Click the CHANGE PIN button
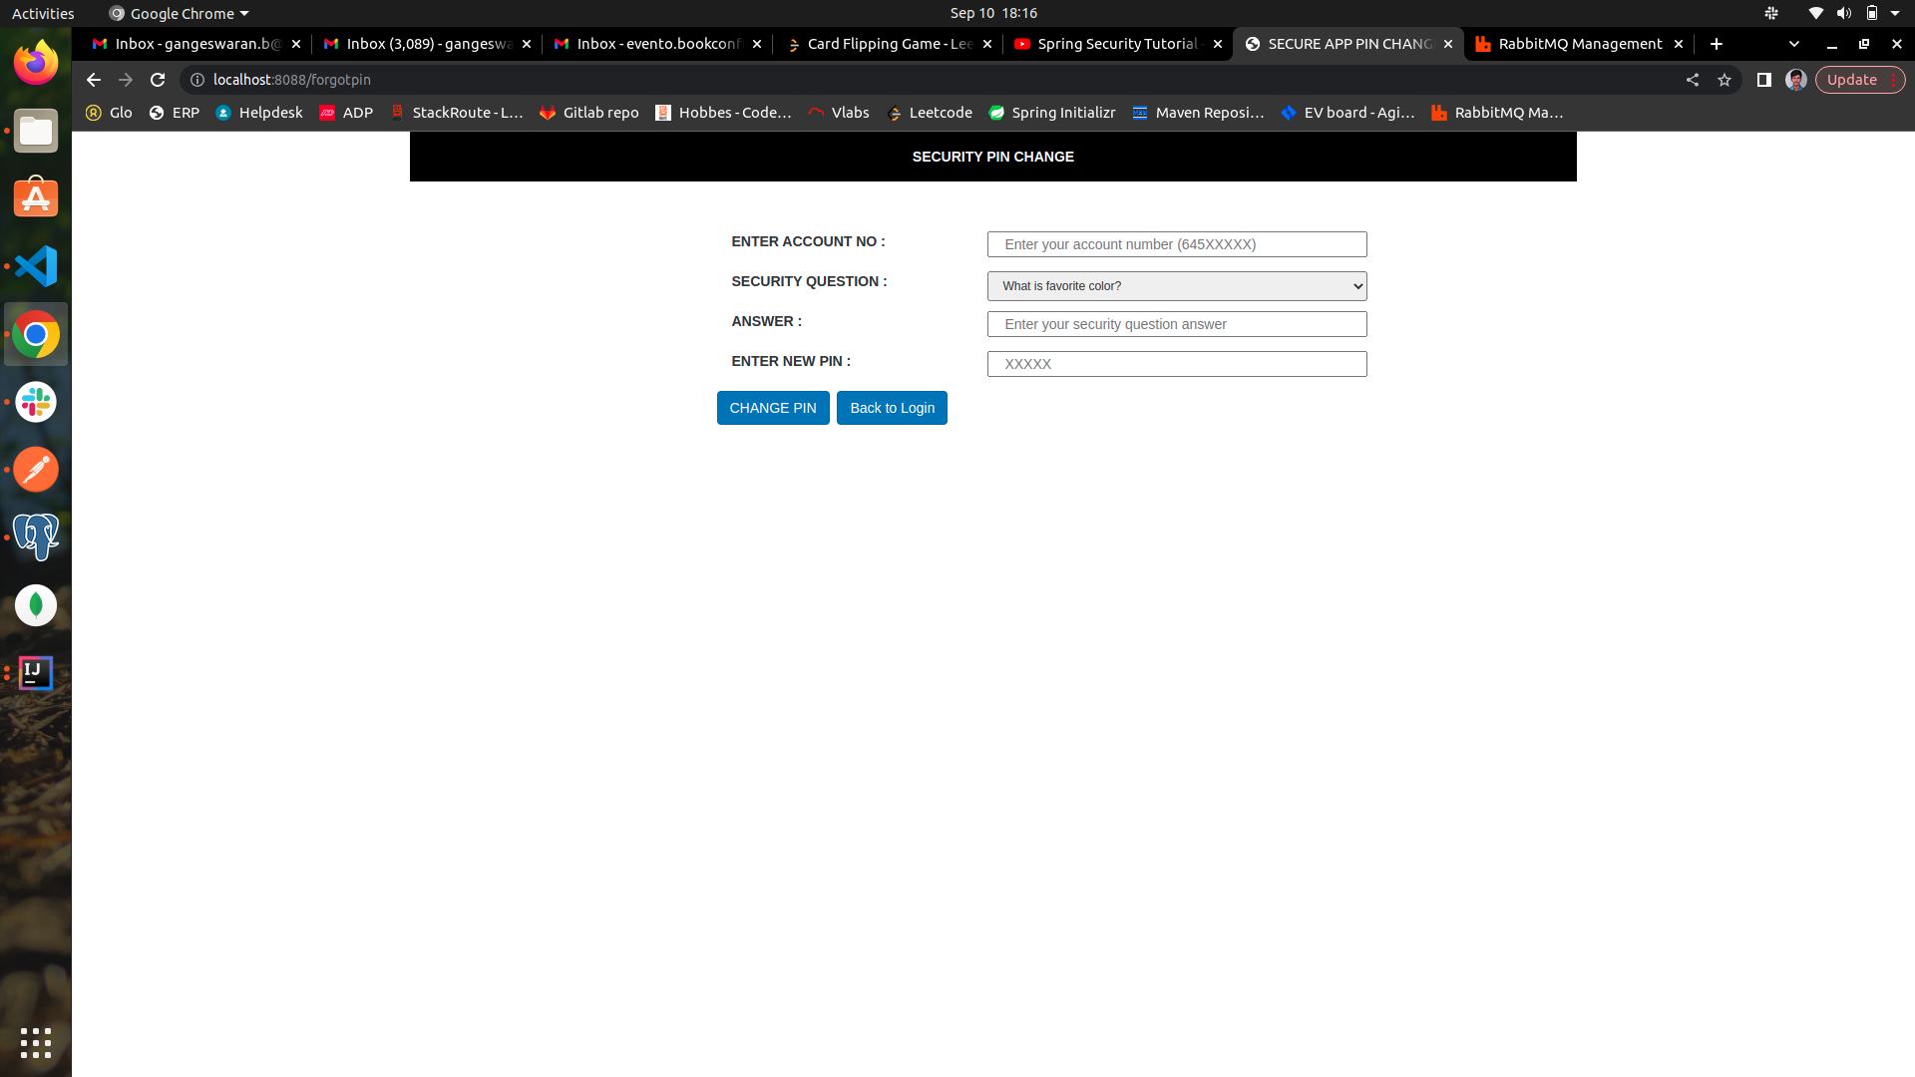The width and height of the screenshot is (1915, 1077). click(x=772, y=408)
